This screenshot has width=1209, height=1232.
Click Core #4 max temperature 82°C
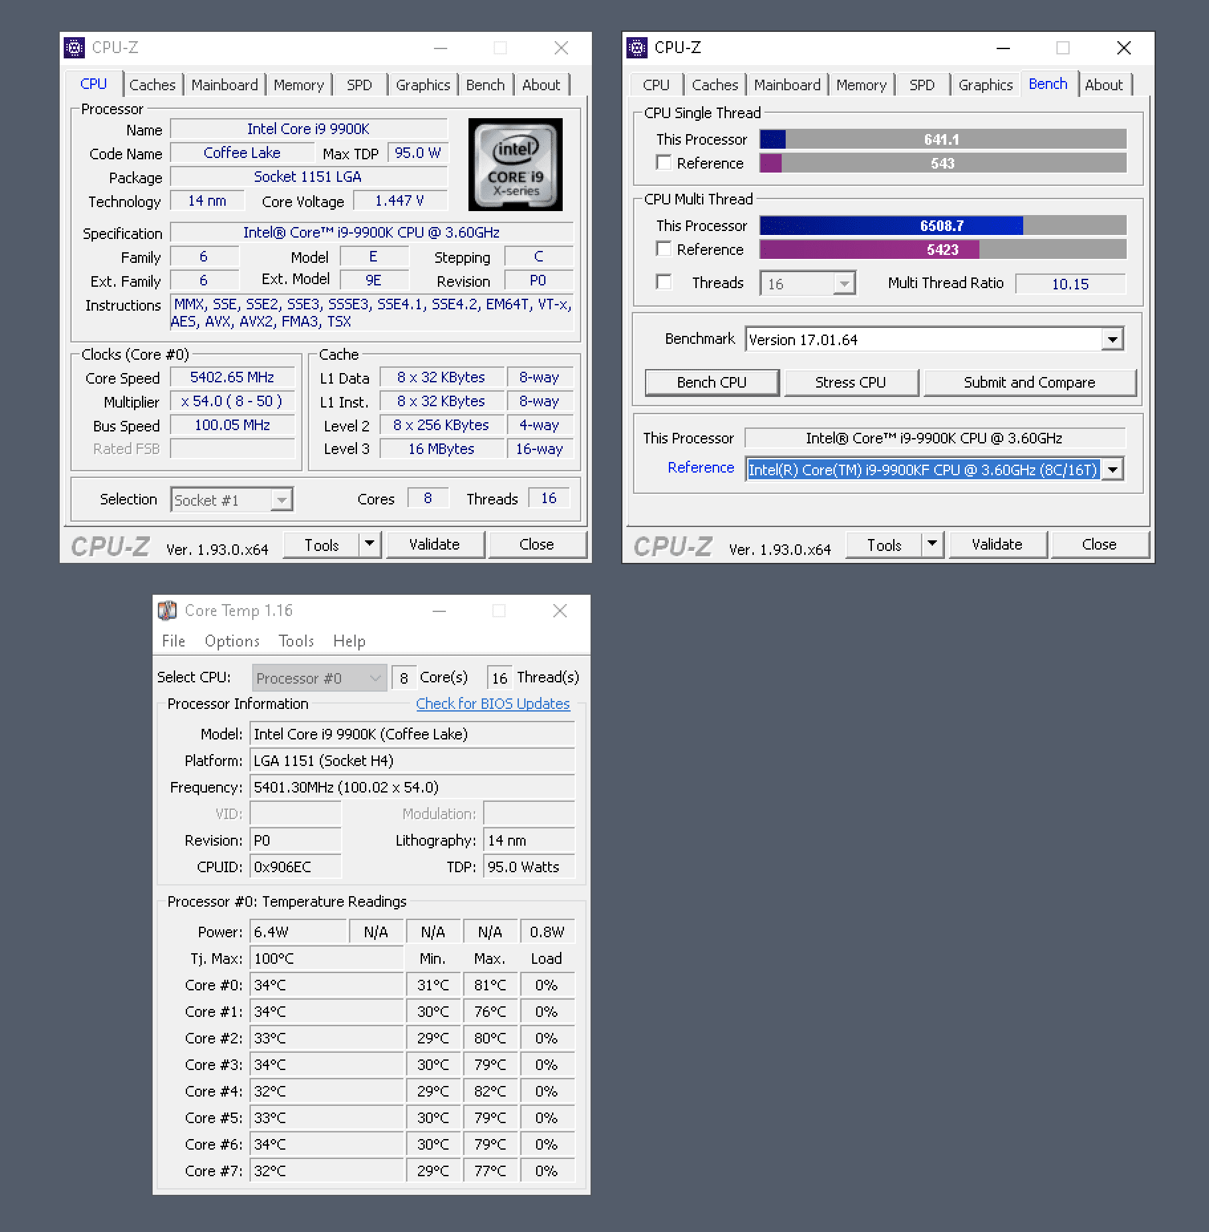tap(490, 1091)
